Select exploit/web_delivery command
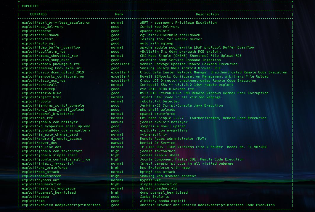 pos(43,27)
